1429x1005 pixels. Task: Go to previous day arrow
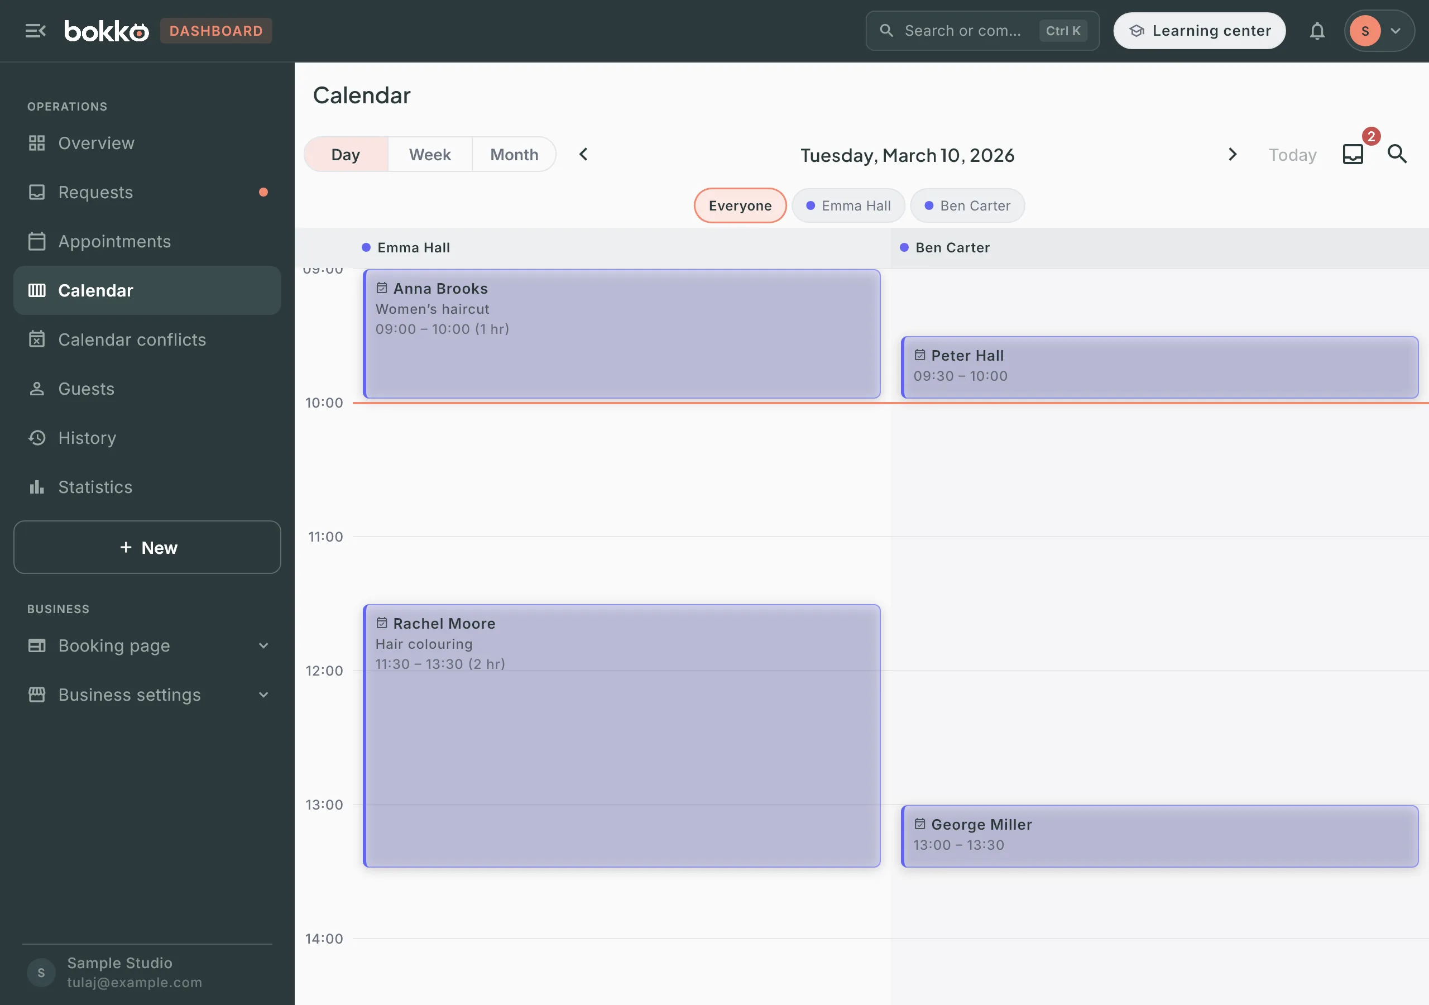tap(583, 154)
